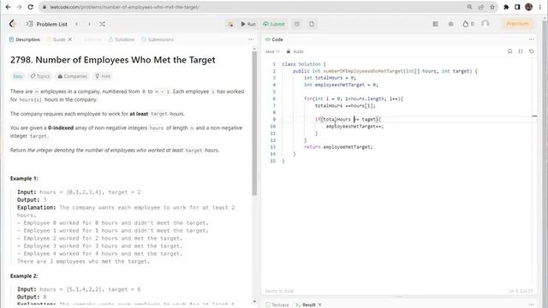Toggle the Auto lock setting

click(x=295, y=51)
